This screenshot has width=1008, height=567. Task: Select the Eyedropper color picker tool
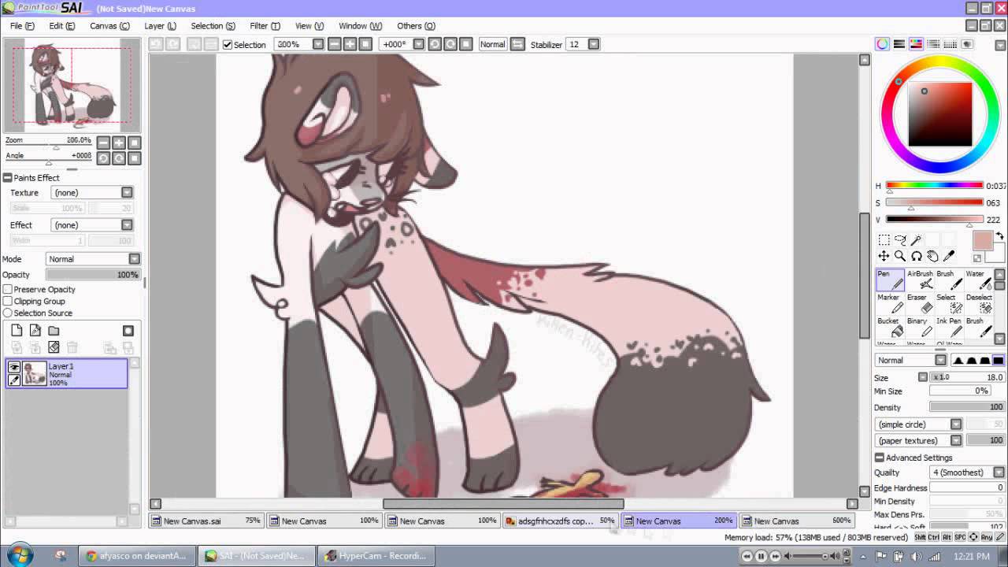click(x=950, y=256)
